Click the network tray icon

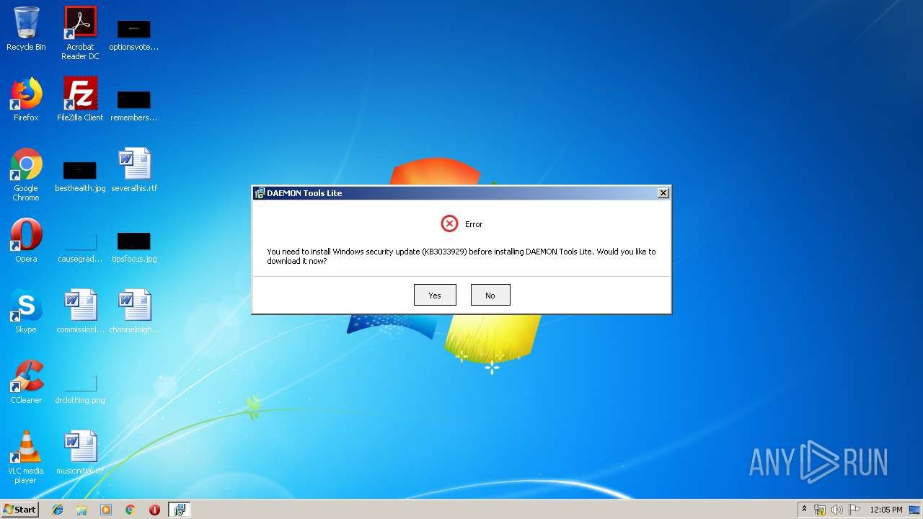coord(820,510)
